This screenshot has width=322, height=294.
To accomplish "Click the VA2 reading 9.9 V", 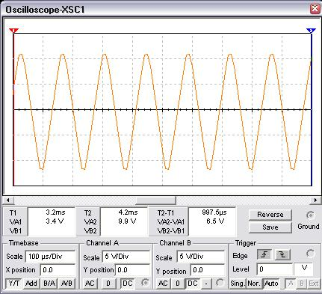I will coord(127,221).
